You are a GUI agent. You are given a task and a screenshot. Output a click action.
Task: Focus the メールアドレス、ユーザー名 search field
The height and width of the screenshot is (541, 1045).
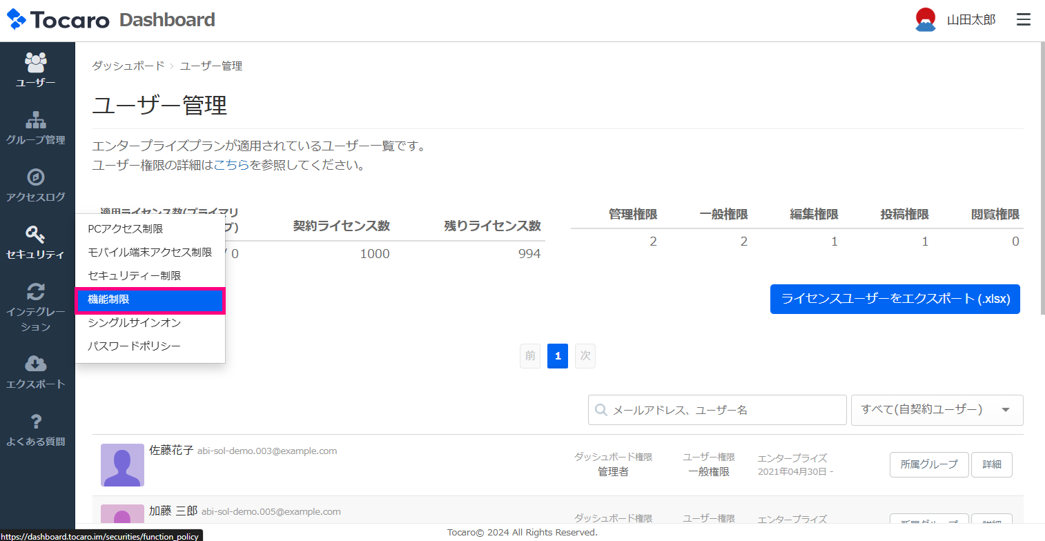718,410
